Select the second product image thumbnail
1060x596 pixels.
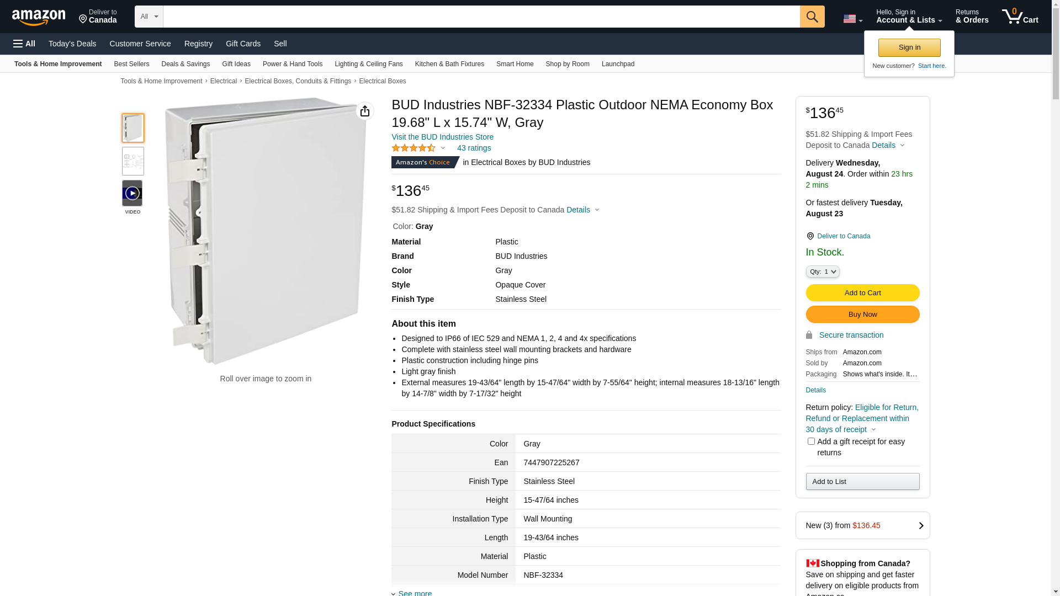(x=133, y=161)
